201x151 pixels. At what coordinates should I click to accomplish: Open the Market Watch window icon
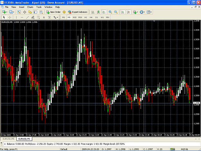[19, 12]
